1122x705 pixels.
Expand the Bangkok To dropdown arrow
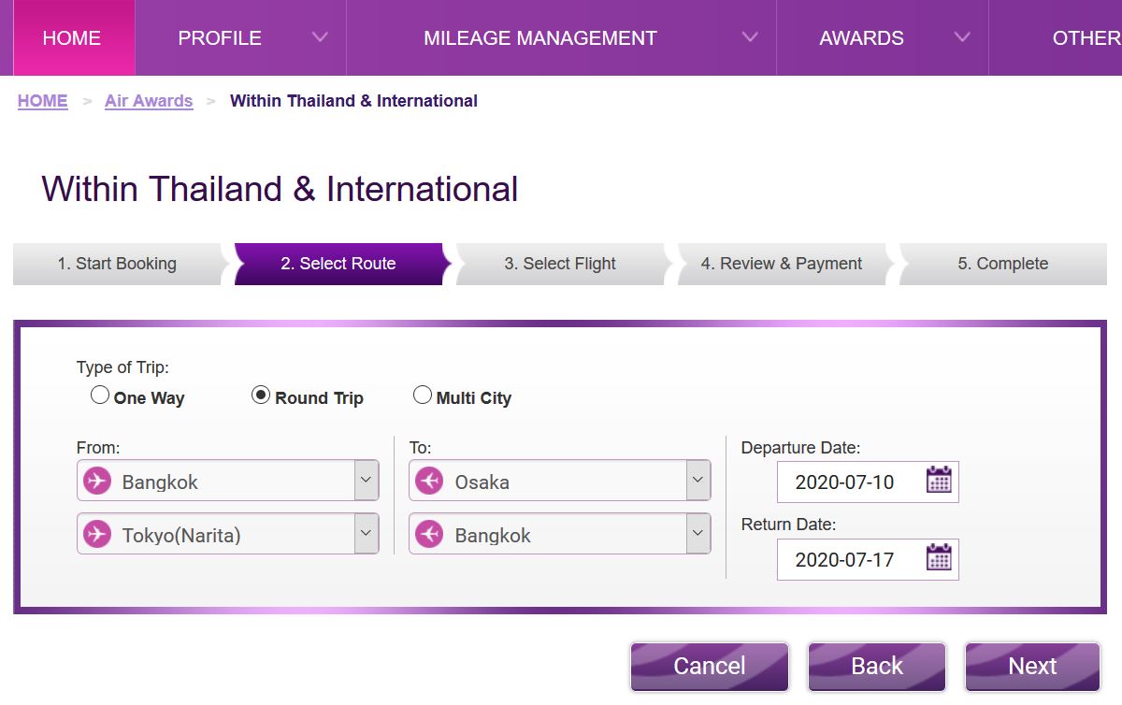click(x=698, y=534)
